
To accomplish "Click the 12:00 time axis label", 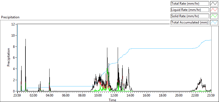I will (114, 96).
